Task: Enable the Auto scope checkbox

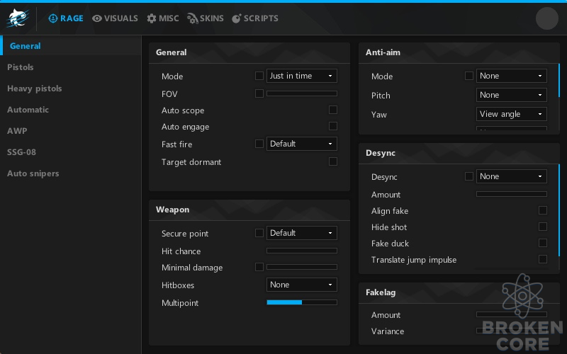Action: [x=333, y=110]
